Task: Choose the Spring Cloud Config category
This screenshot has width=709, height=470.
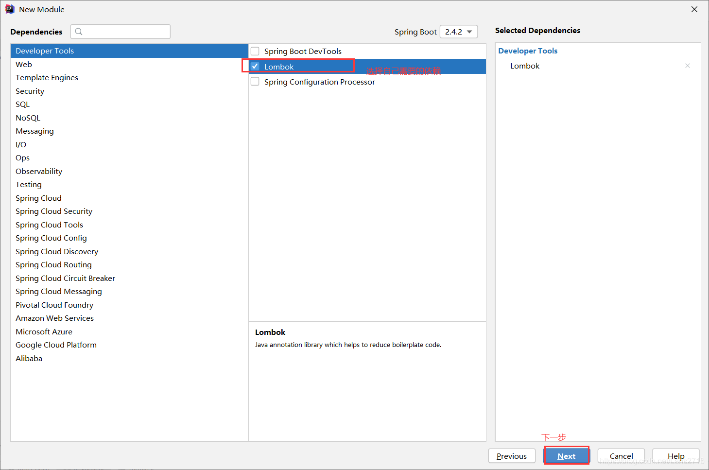Action: (x=129, y=238)
